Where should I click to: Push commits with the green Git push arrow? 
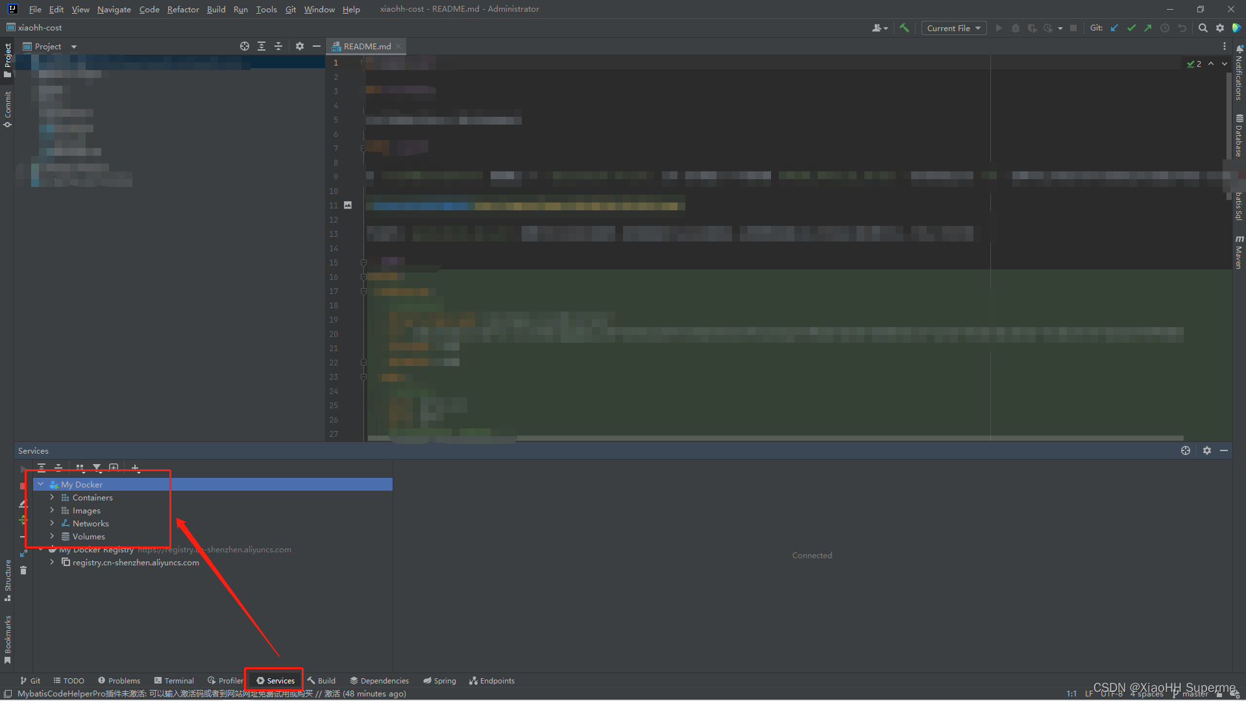tap(1147, 28)
